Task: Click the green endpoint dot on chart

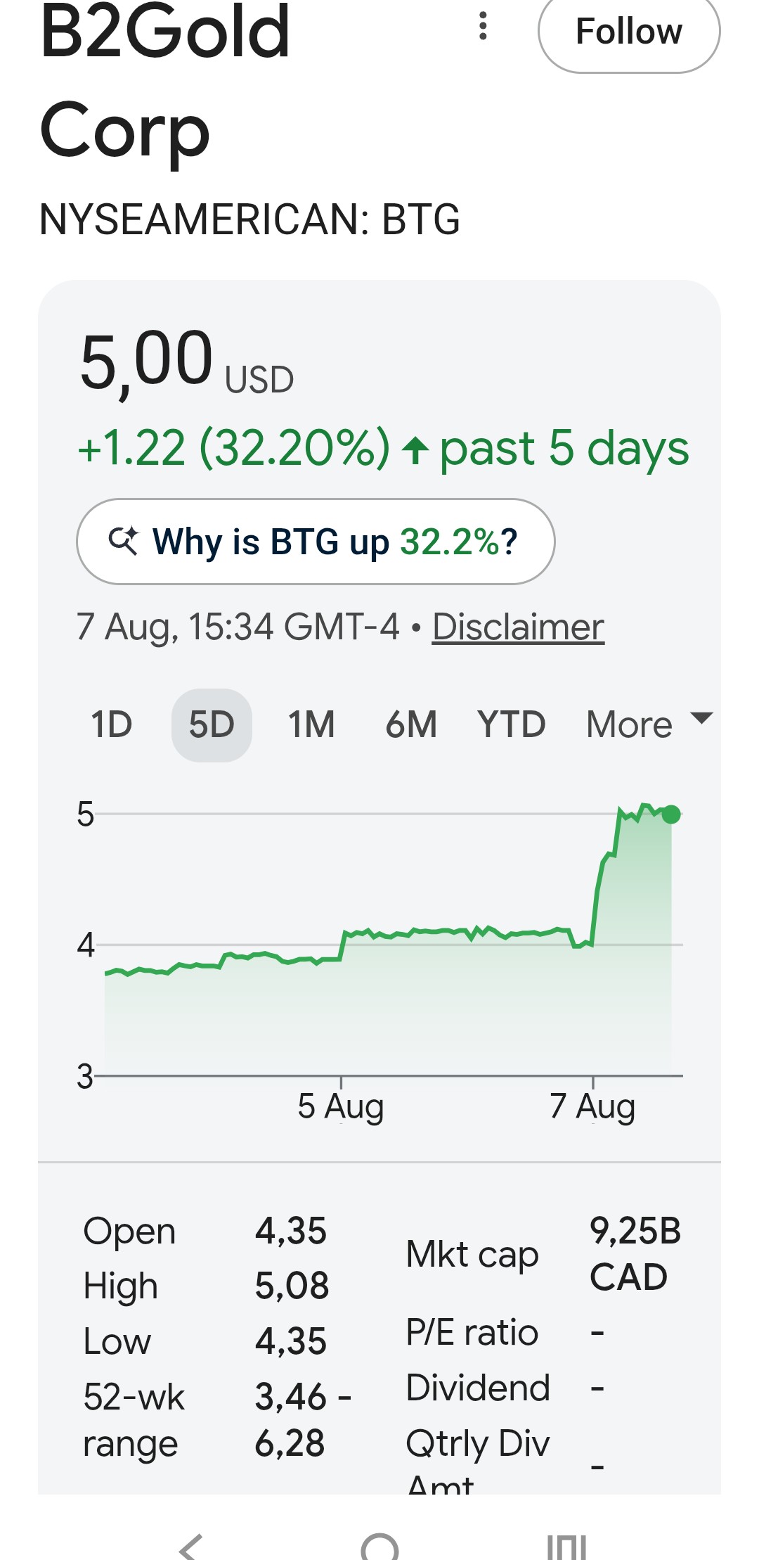Action: [x=671, y=814]
